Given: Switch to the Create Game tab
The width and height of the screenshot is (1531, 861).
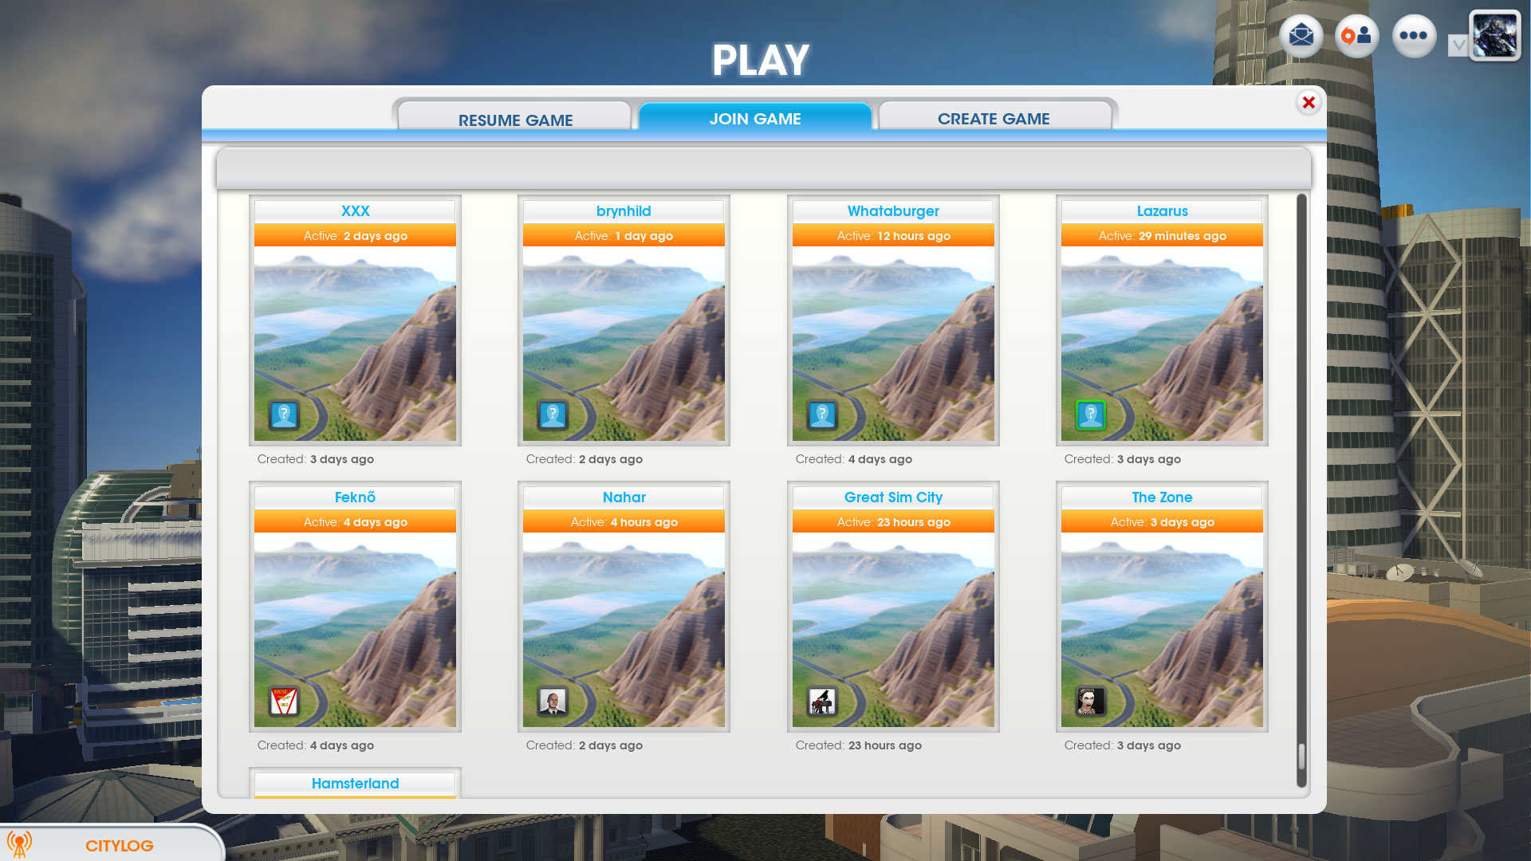Looking at the screenshot, I should 994,118.
